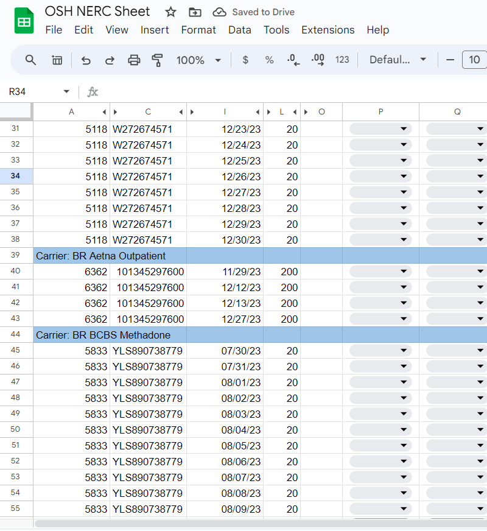Format selection as currency
Screen dimensions: 487x531
click(245, 60)
